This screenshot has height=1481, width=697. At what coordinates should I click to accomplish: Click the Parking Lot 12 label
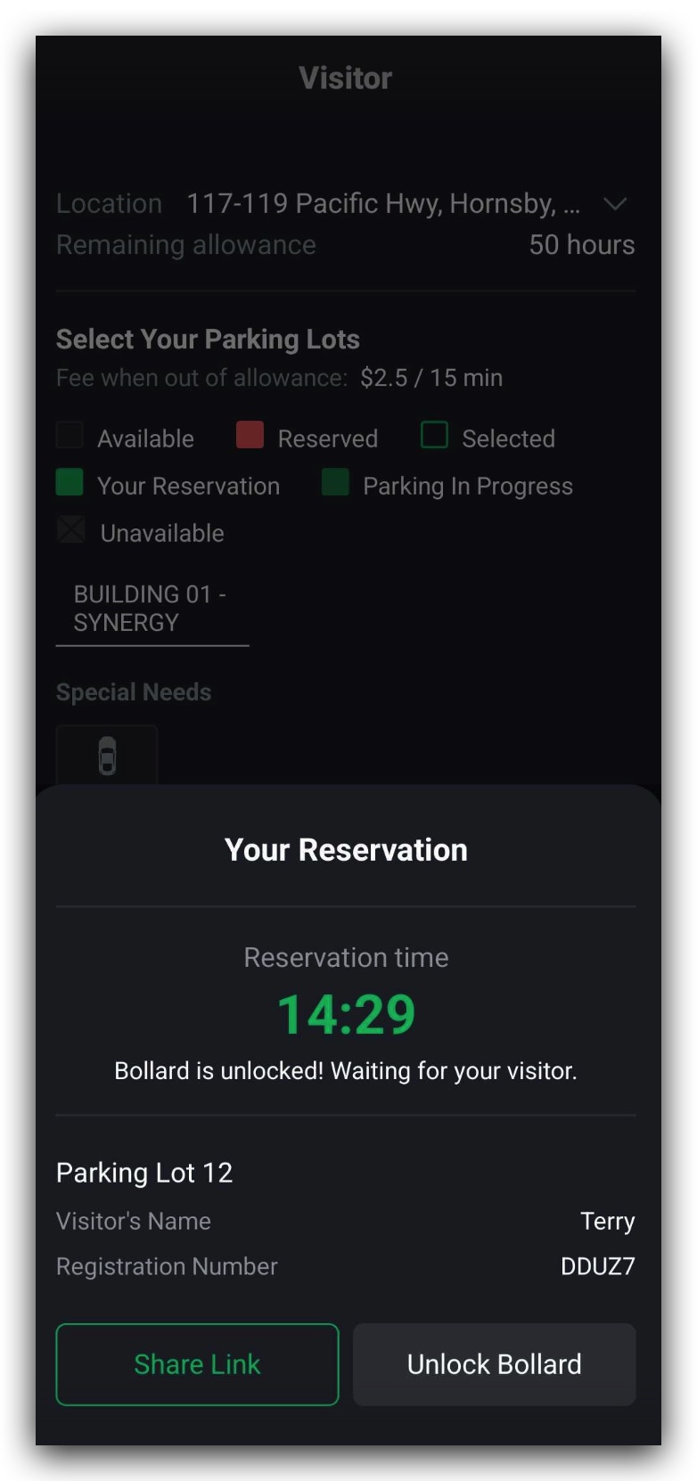pos(144,1173)
